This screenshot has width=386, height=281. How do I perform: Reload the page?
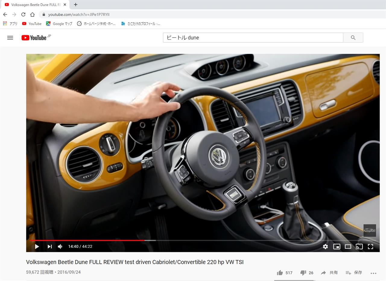point(23,14)
